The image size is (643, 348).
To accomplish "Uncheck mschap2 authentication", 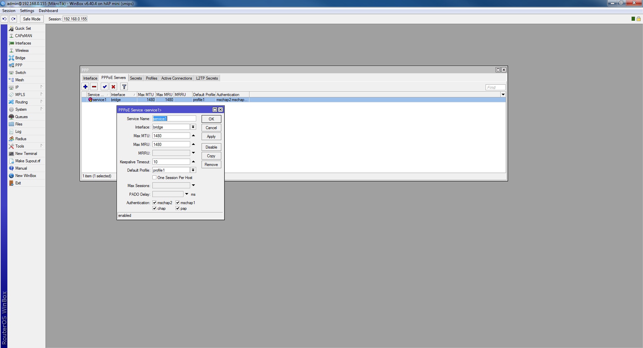I will [x=154, y=202].
